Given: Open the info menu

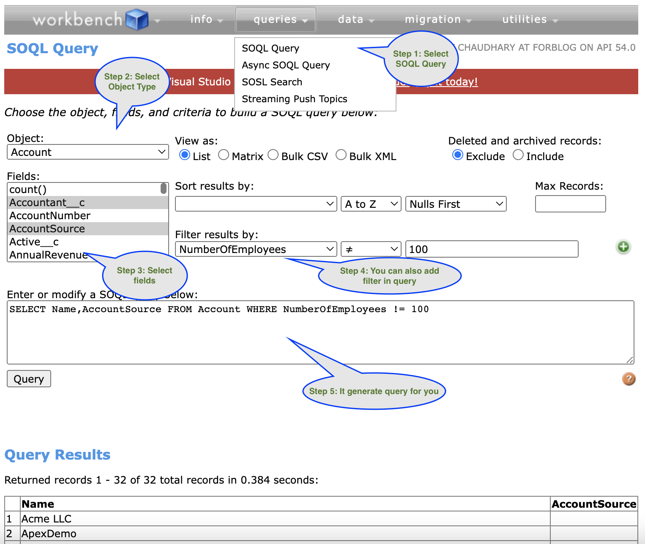Looking at the screenshot, I should [x=206, y=19].
